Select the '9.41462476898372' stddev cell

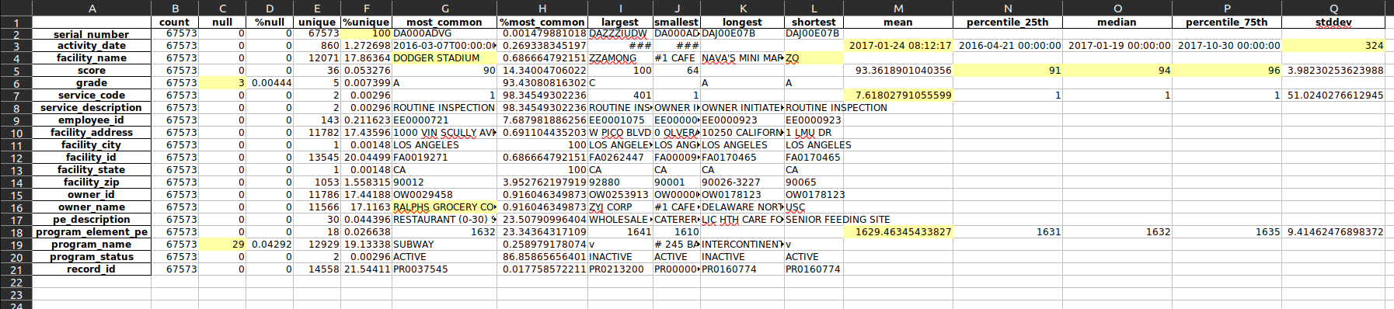(1333, 232)
